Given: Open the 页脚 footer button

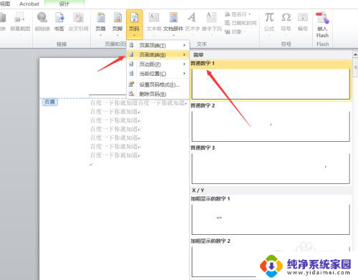Looking at the screenshot, I should [117, 24].
